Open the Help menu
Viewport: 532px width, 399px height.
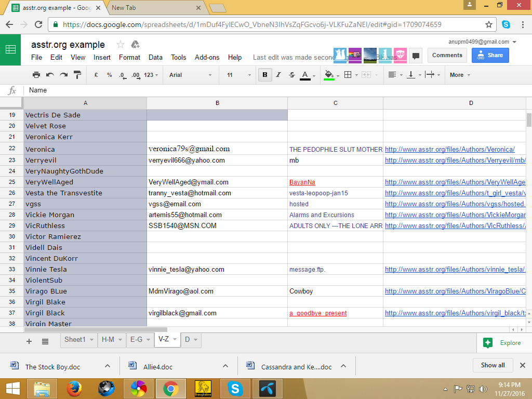(x=235, y=57)
